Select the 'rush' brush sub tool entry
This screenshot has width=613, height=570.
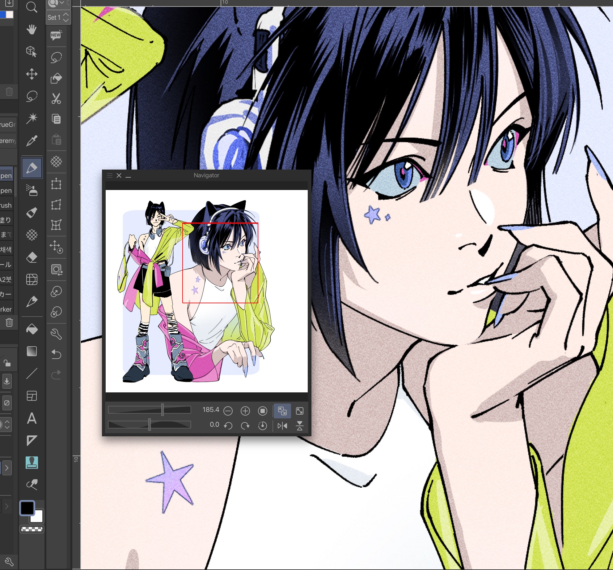[x=6, y=205]
